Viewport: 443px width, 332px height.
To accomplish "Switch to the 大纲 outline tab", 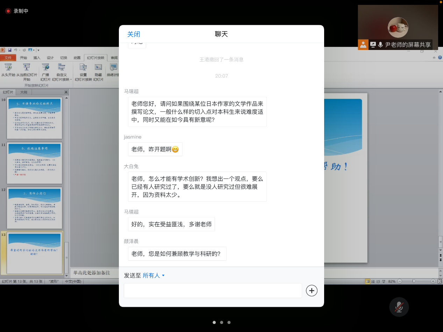I will pos(24,92).
